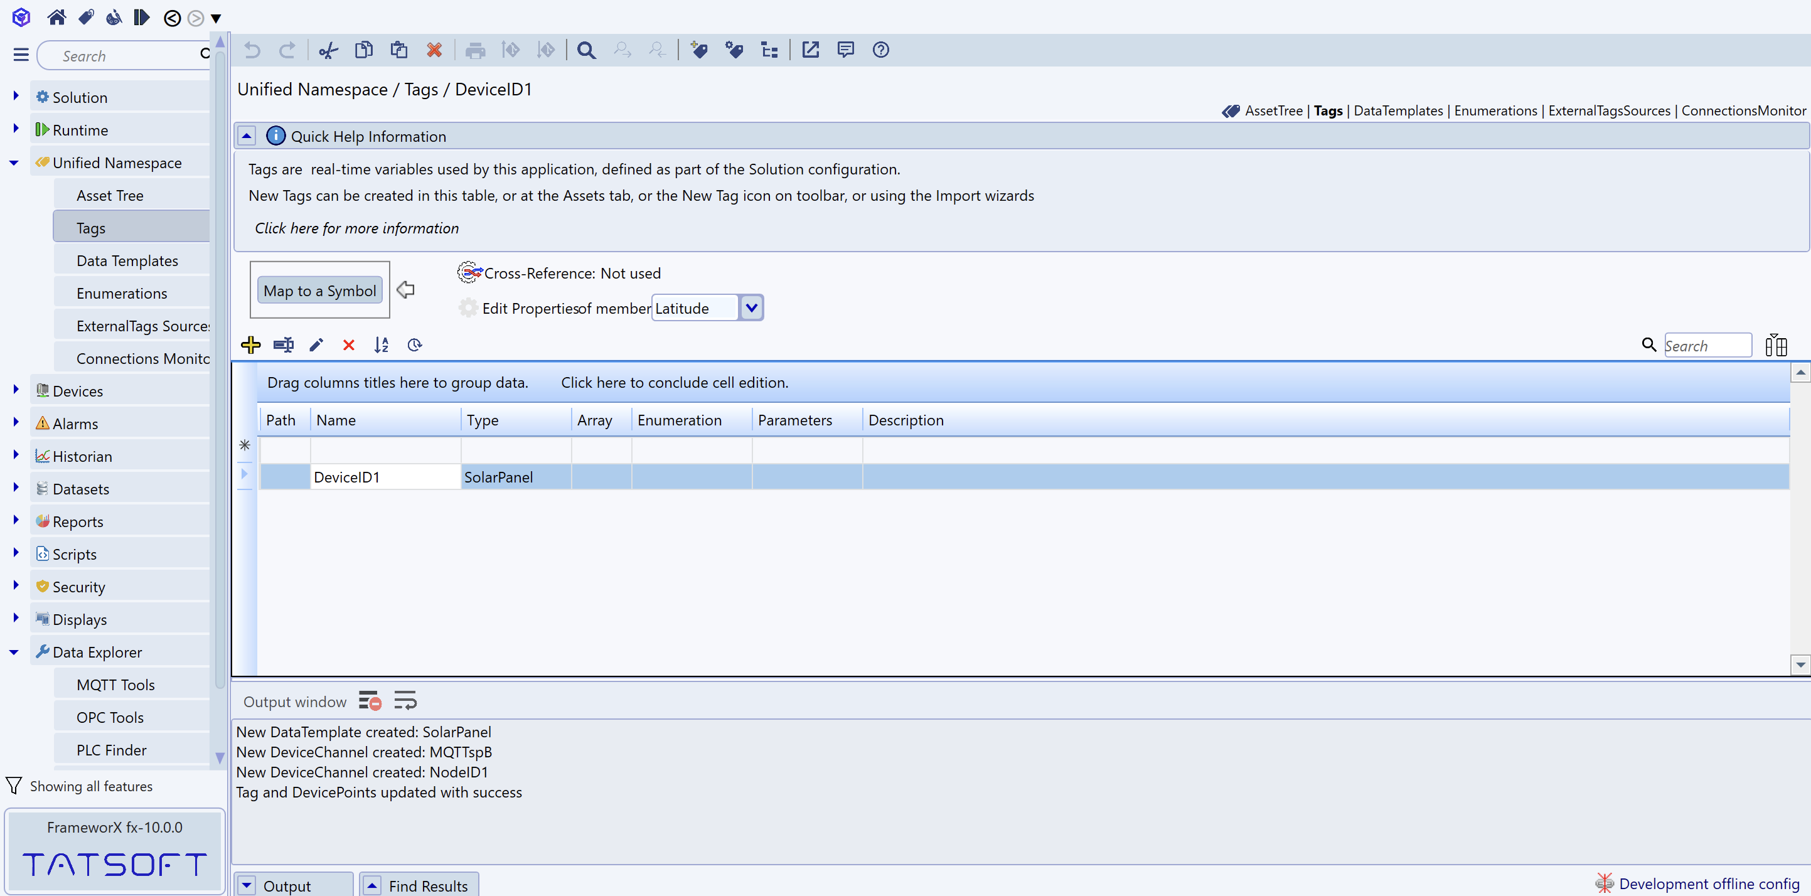Click the sidebar Search field

123,55
